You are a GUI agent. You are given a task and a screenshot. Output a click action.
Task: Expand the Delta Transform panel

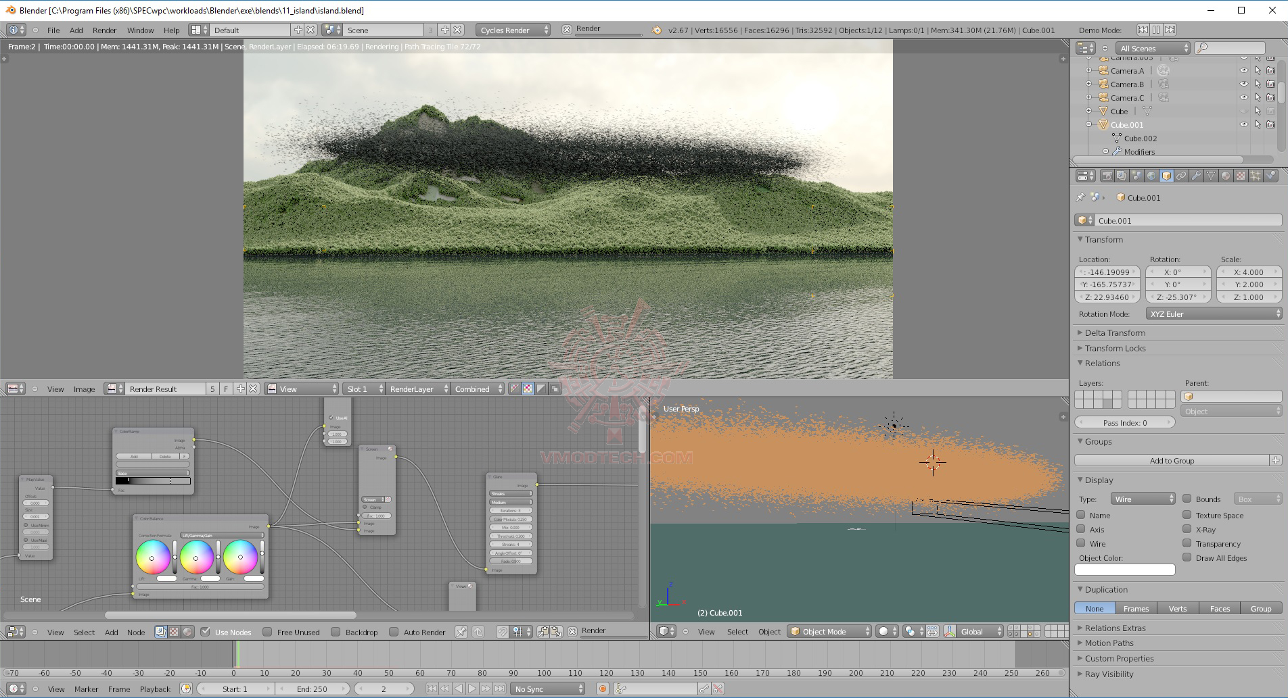pyautogui.click(x=1115, y=332)
